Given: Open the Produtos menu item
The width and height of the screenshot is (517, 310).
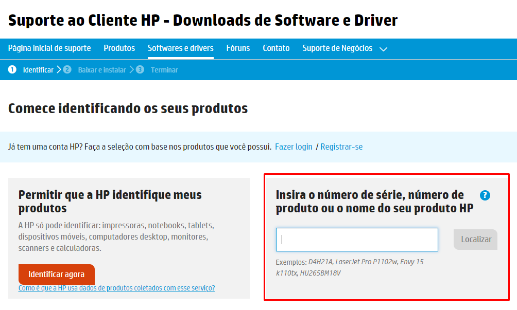Looking at the screenshot, I should (119, 48).
